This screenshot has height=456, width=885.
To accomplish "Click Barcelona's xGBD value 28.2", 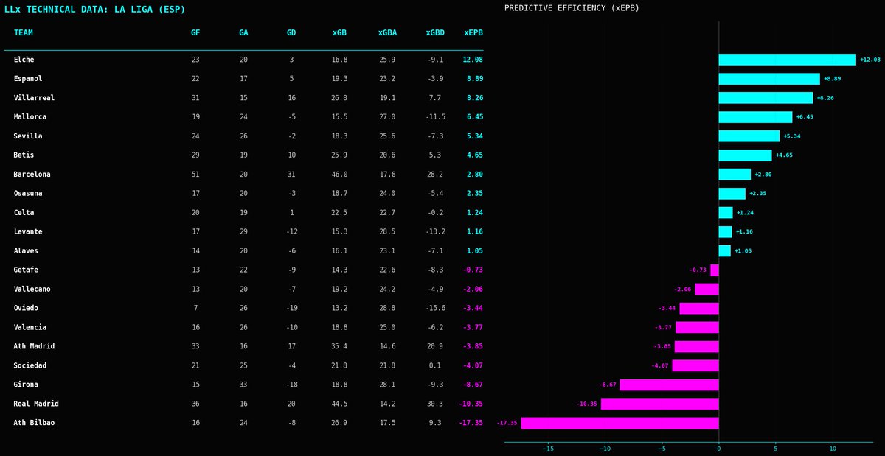I will click(x=435, y=175).
